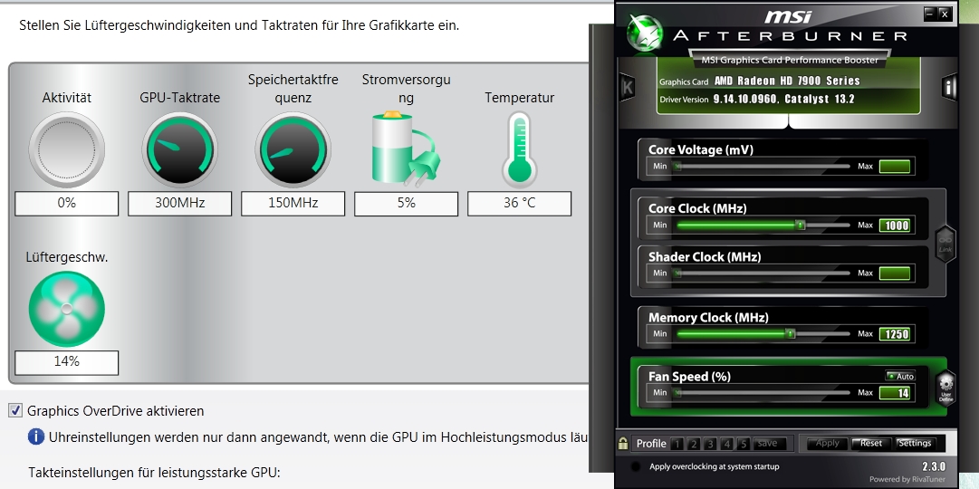Open Afterburner Settings
The height and width of the screenshot is (489, 979).
tap(915, 444)
